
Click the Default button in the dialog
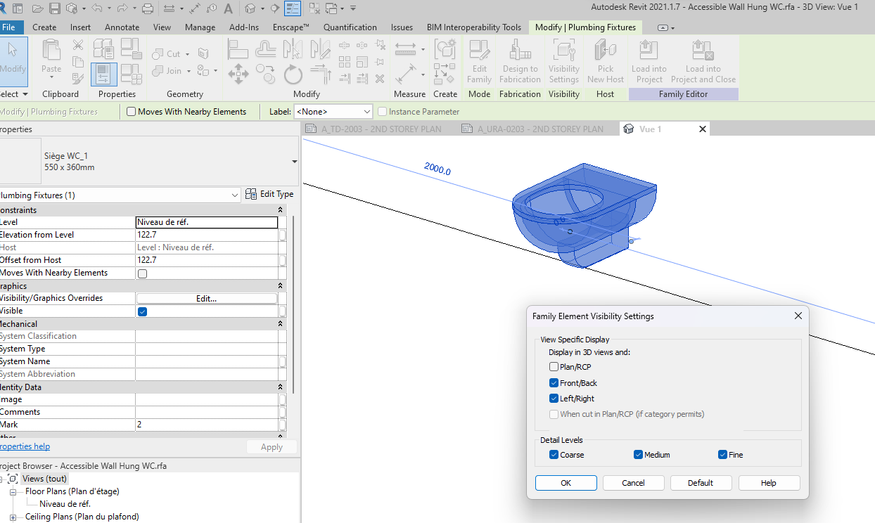tap(701, 483)
